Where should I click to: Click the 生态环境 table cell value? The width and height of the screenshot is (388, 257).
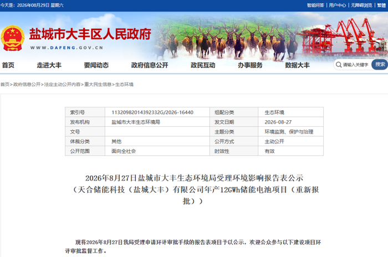click(274, 112)
